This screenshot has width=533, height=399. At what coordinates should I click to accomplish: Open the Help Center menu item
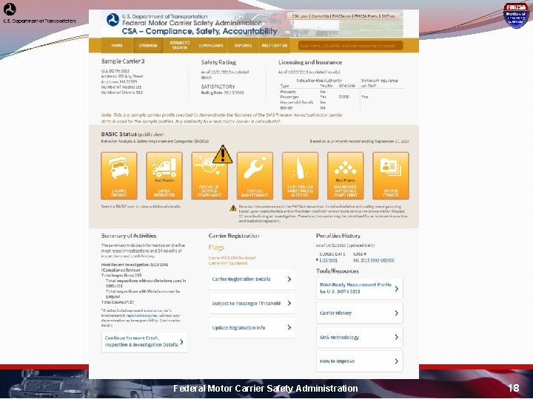275,46
